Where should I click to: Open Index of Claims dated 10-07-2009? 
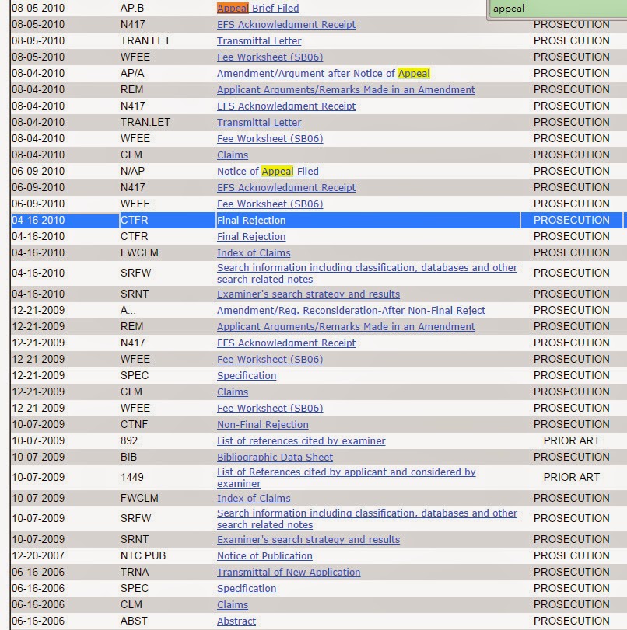[254, 498]
